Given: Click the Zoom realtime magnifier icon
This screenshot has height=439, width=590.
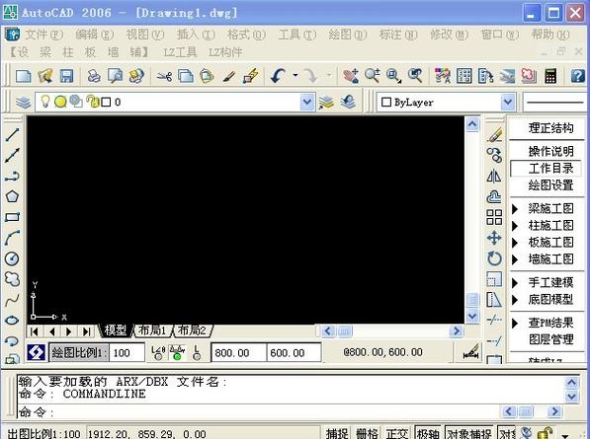Looking at the screenshot, I should tap(373, 76).
